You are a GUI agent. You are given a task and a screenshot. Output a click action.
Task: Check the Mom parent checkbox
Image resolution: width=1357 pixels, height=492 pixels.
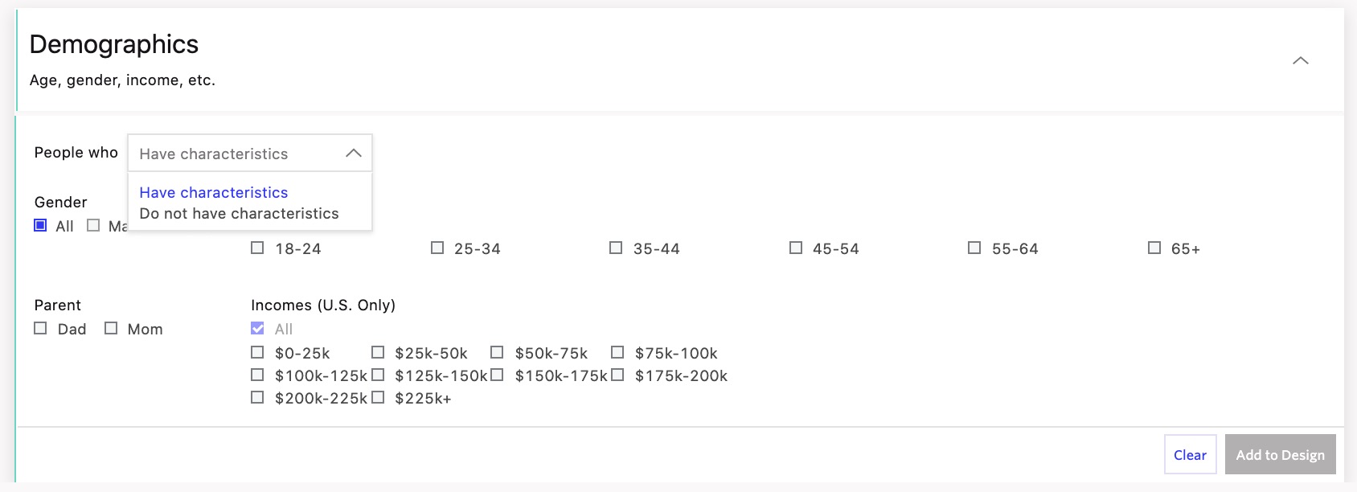tap(111, 328)
